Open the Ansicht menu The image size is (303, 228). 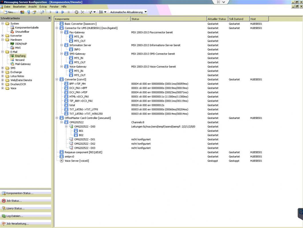point(32,7)
